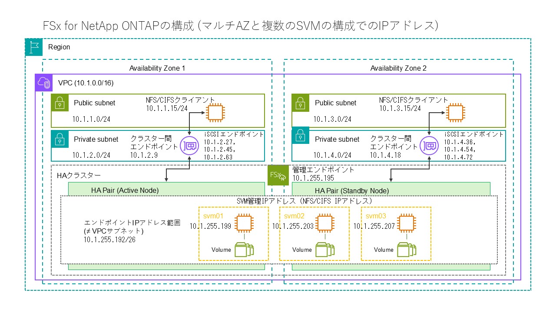Screen dimensions: 556x312
Task: Click the title 'FSx for NetApp ONTAPの構成'
Action: point(118,26)
